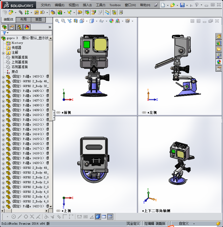Expand the 注解 annotations folder
The width and height of the screenshot is (223, 227).
click(3, 53)
